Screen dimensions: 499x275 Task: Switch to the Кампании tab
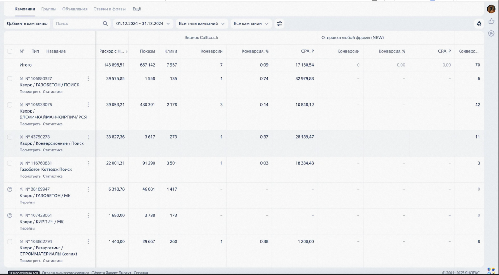25,9
